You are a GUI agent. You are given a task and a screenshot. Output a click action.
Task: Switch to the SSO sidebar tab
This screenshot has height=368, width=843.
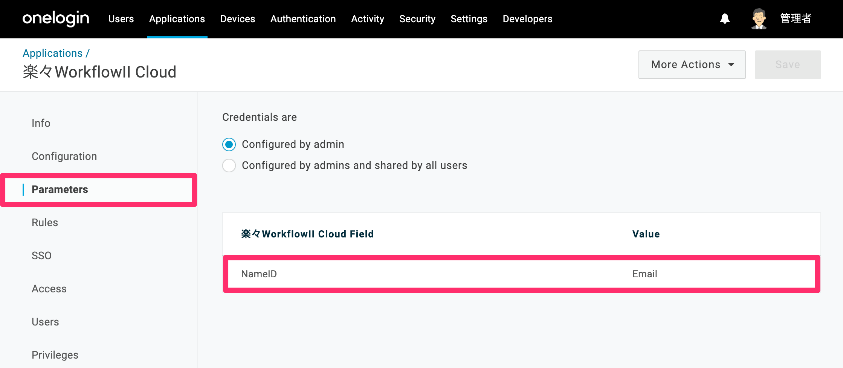pos(41,256)
